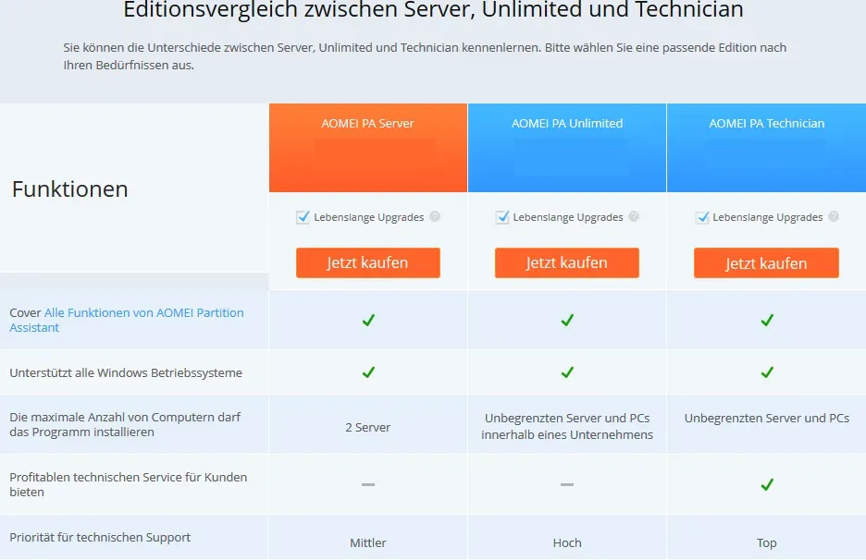Click green checkmark for Server in Cover row
This screenshot has height=560, width=866.
click(368, 320)
